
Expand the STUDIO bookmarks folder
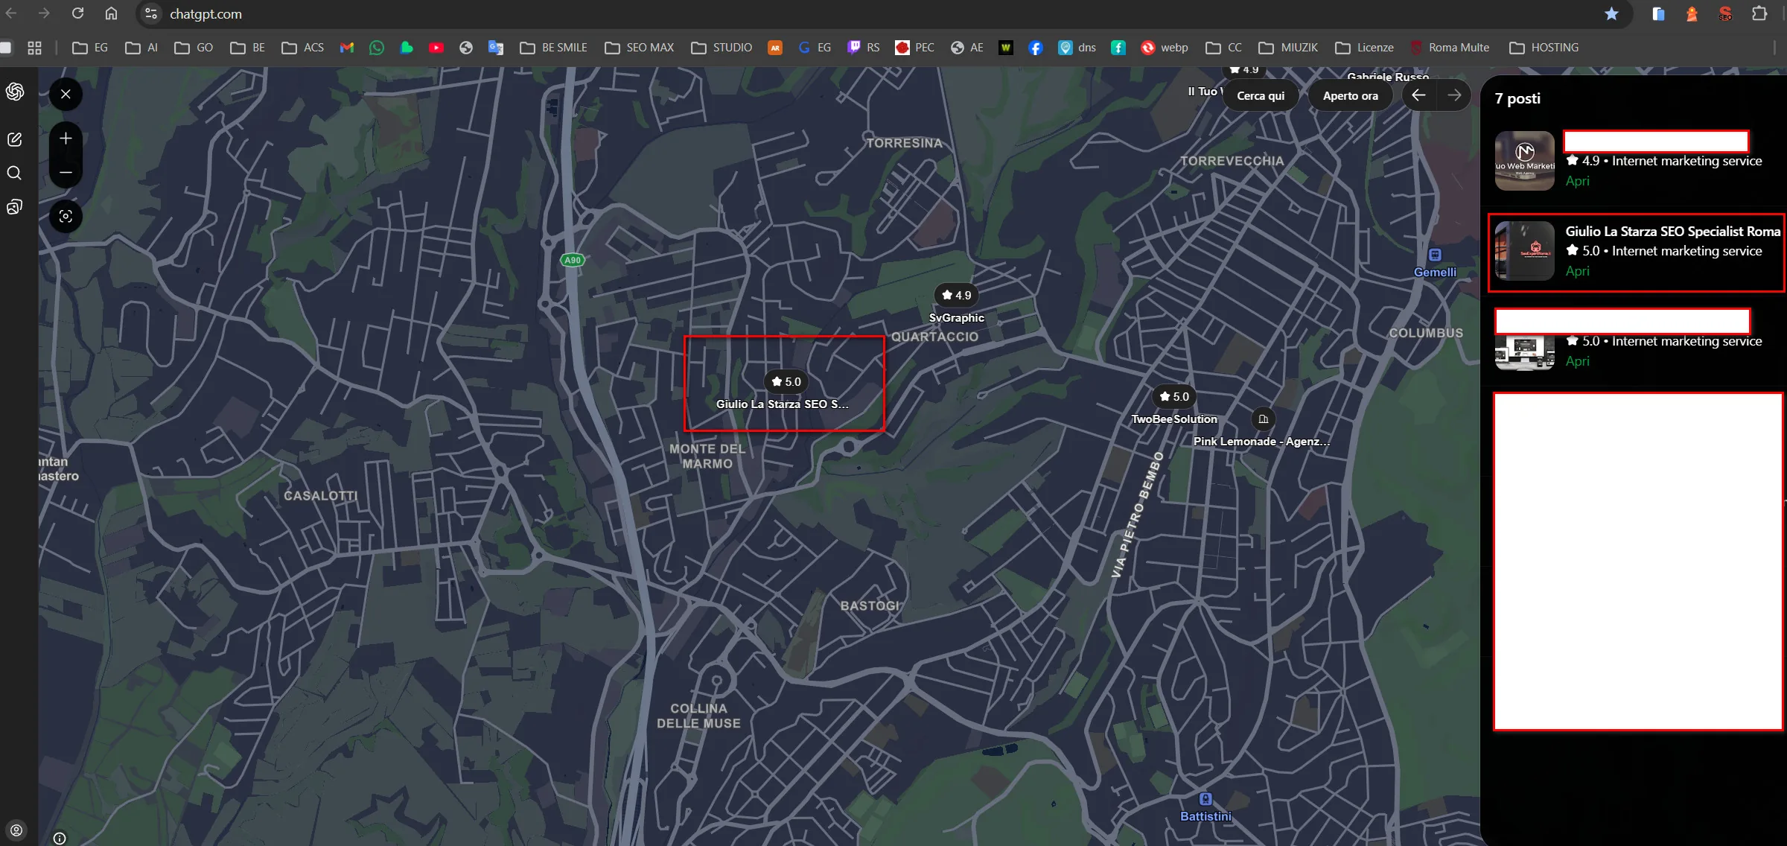pyautogui.click(x=722, y=48)
